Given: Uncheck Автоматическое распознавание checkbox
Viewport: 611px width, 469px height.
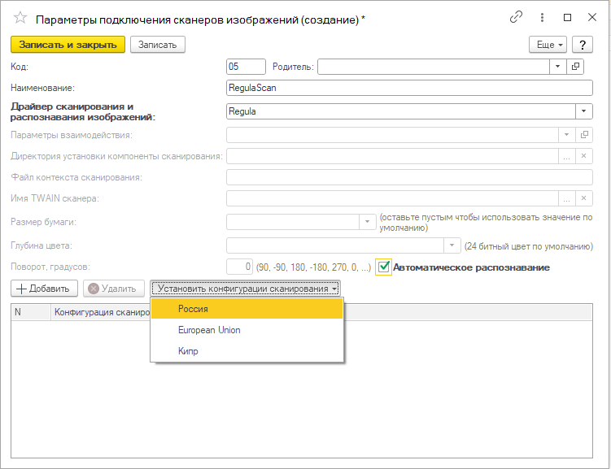Looking at the screenshot, I should [x=385, y=267].
